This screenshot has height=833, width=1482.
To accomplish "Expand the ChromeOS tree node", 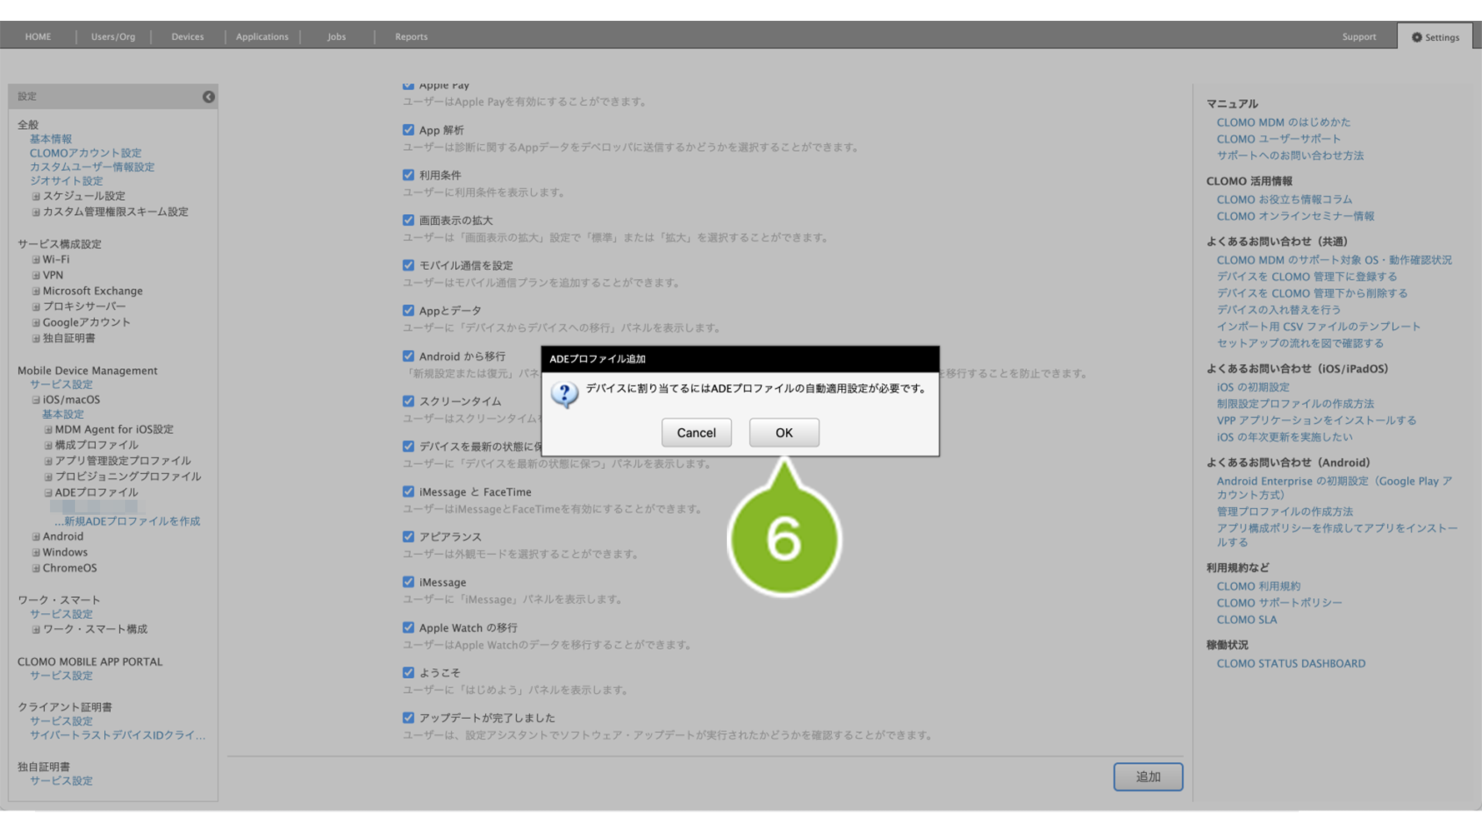I will point(36,568).
